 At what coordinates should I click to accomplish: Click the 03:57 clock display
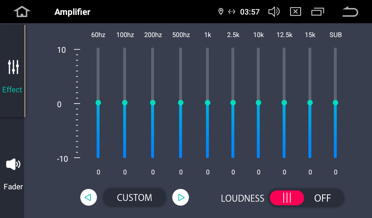tap(250, 12)
